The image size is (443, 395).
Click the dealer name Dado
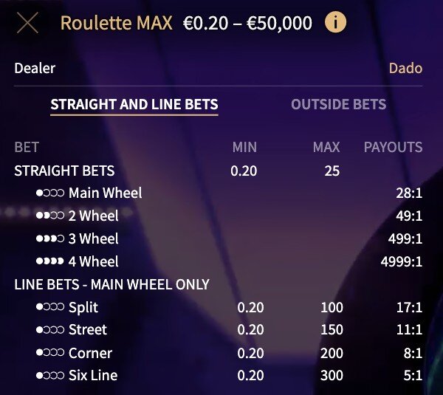(405, 68)
